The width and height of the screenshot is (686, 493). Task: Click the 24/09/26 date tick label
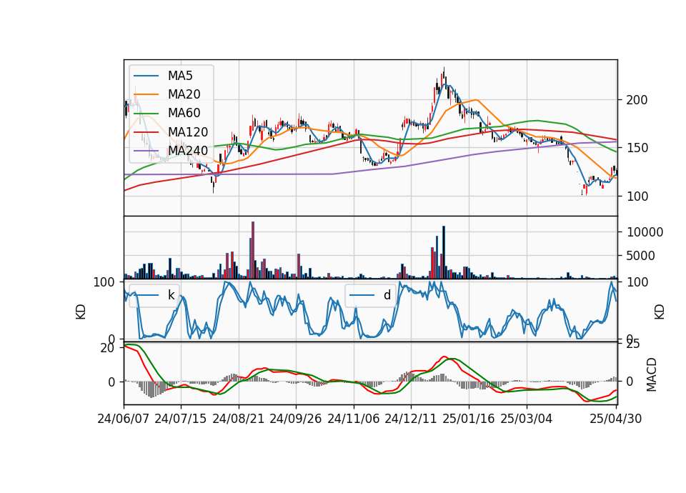296,419
